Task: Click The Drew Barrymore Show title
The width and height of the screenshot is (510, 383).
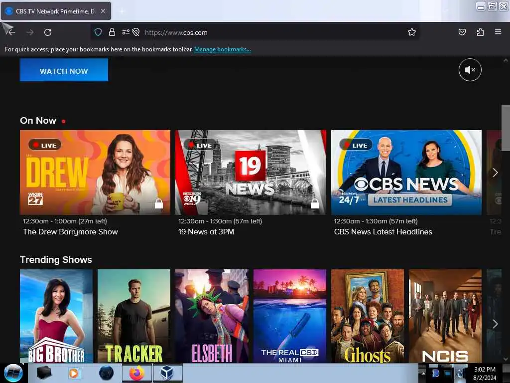Action: tap(70, 232)
